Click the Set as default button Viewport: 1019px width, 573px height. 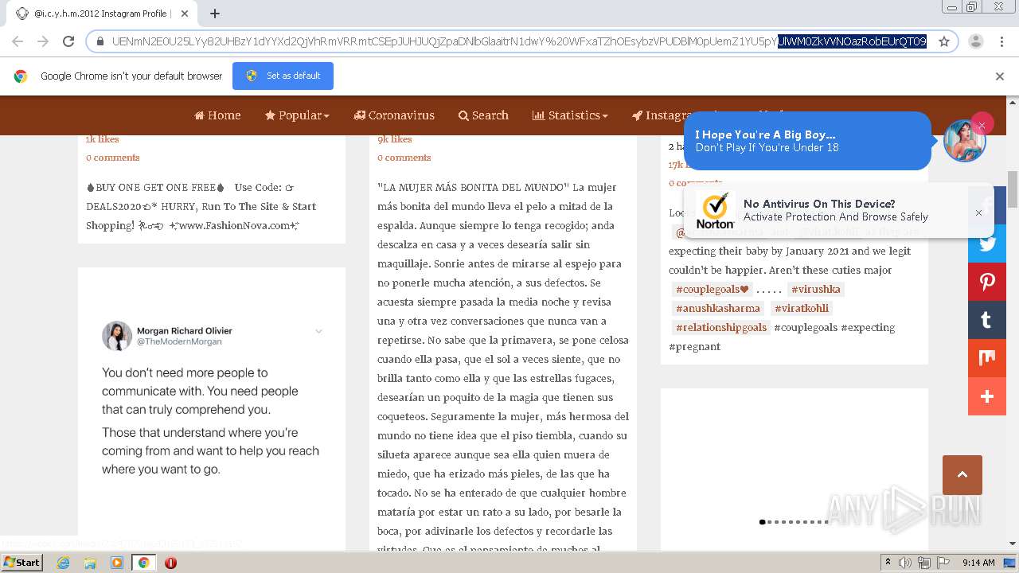[283, 76]
